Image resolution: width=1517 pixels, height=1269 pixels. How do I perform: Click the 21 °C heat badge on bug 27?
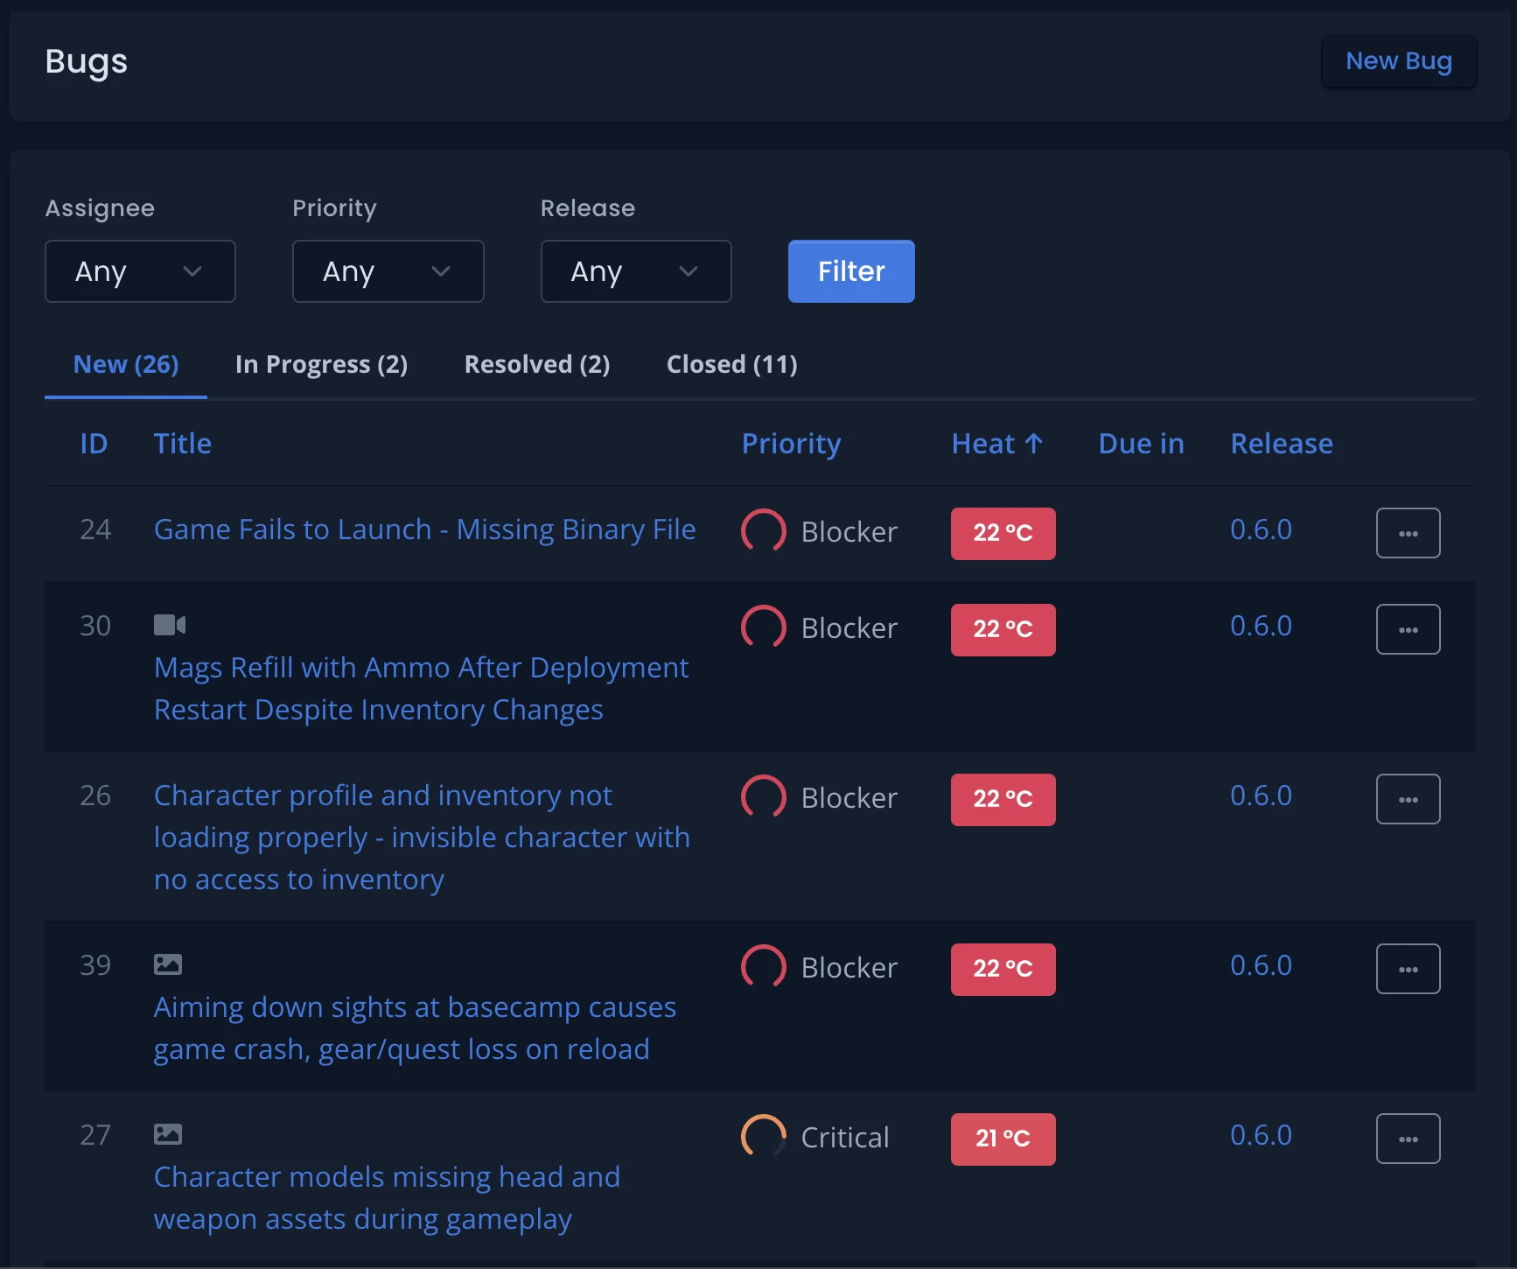coord(1003,1139)
